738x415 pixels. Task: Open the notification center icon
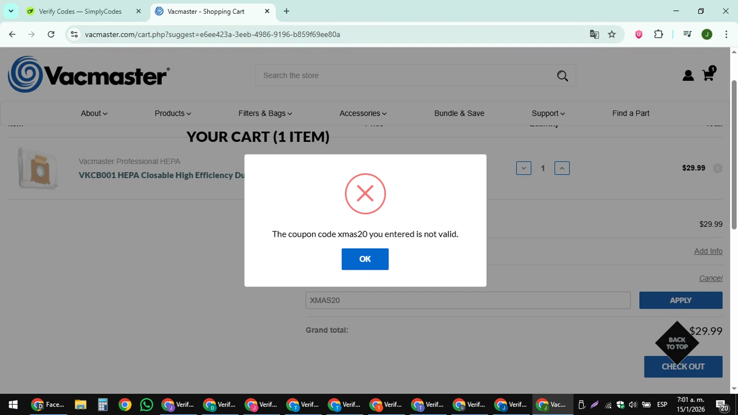tap(722, 405)
